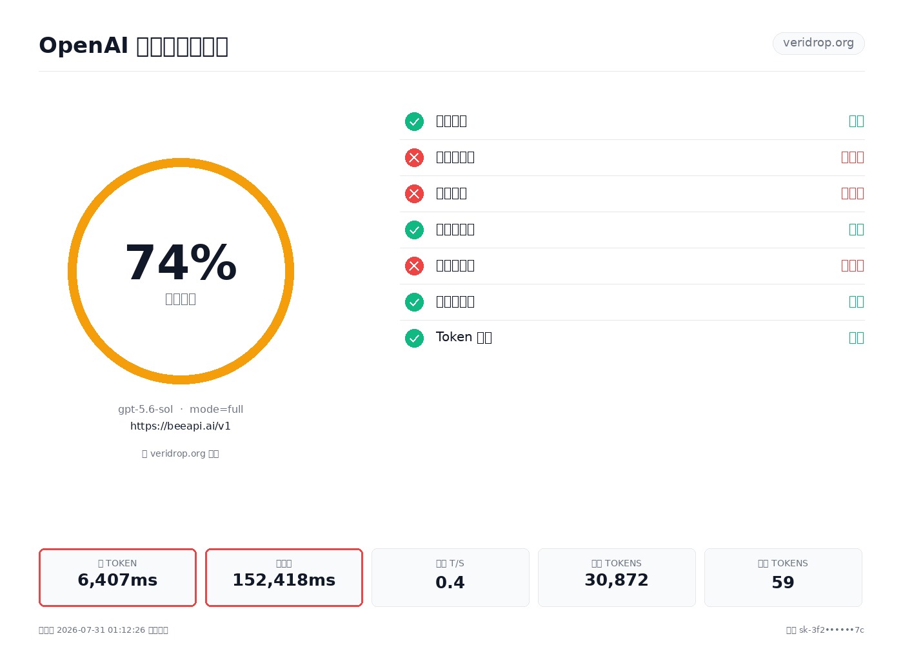Image resolution: width=903 pixels, height=645 pixels.
Task: Select the 6,407ms first TOKEN latency card
Action: [x=117, y=577]
